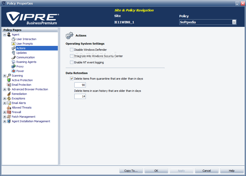Viewport: 246px width, 176px height.
Task: Minimize the Policy Properties window
Action: [x=237, y=4]
